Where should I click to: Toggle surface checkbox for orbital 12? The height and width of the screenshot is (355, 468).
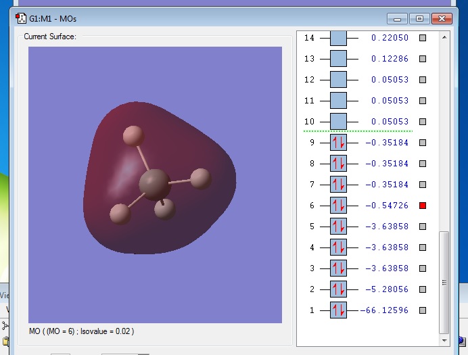point(422,80)
